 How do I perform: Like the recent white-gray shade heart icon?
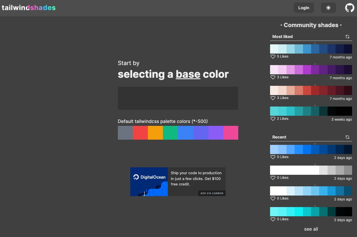[x=273, y=178]
